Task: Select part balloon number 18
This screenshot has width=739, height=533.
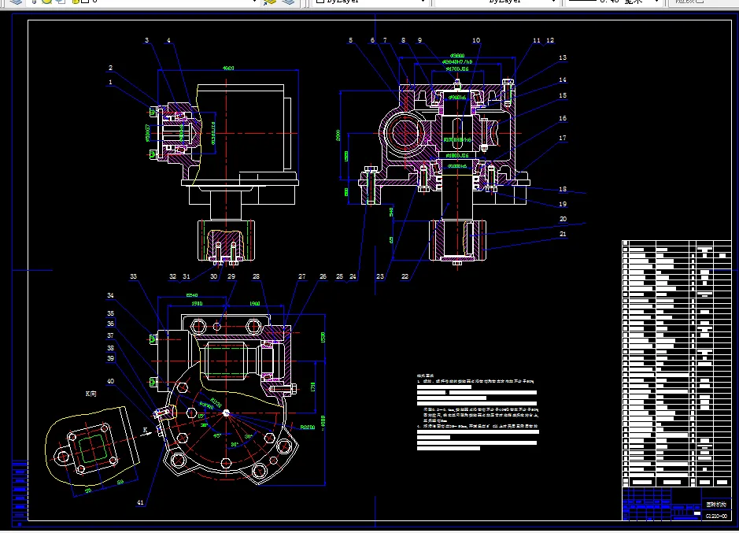Action: point(562,189)
